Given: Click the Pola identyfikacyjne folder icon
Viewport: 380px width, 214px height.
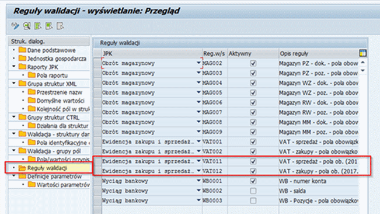Looking at the screenshot, I should coord(32,143).
